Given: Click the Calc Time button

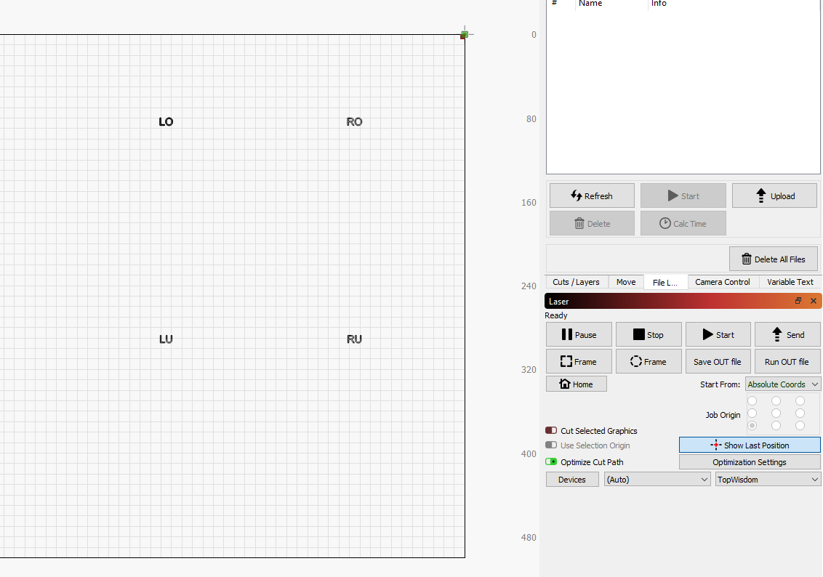Looking at the screenshot, I should point(683,223).
